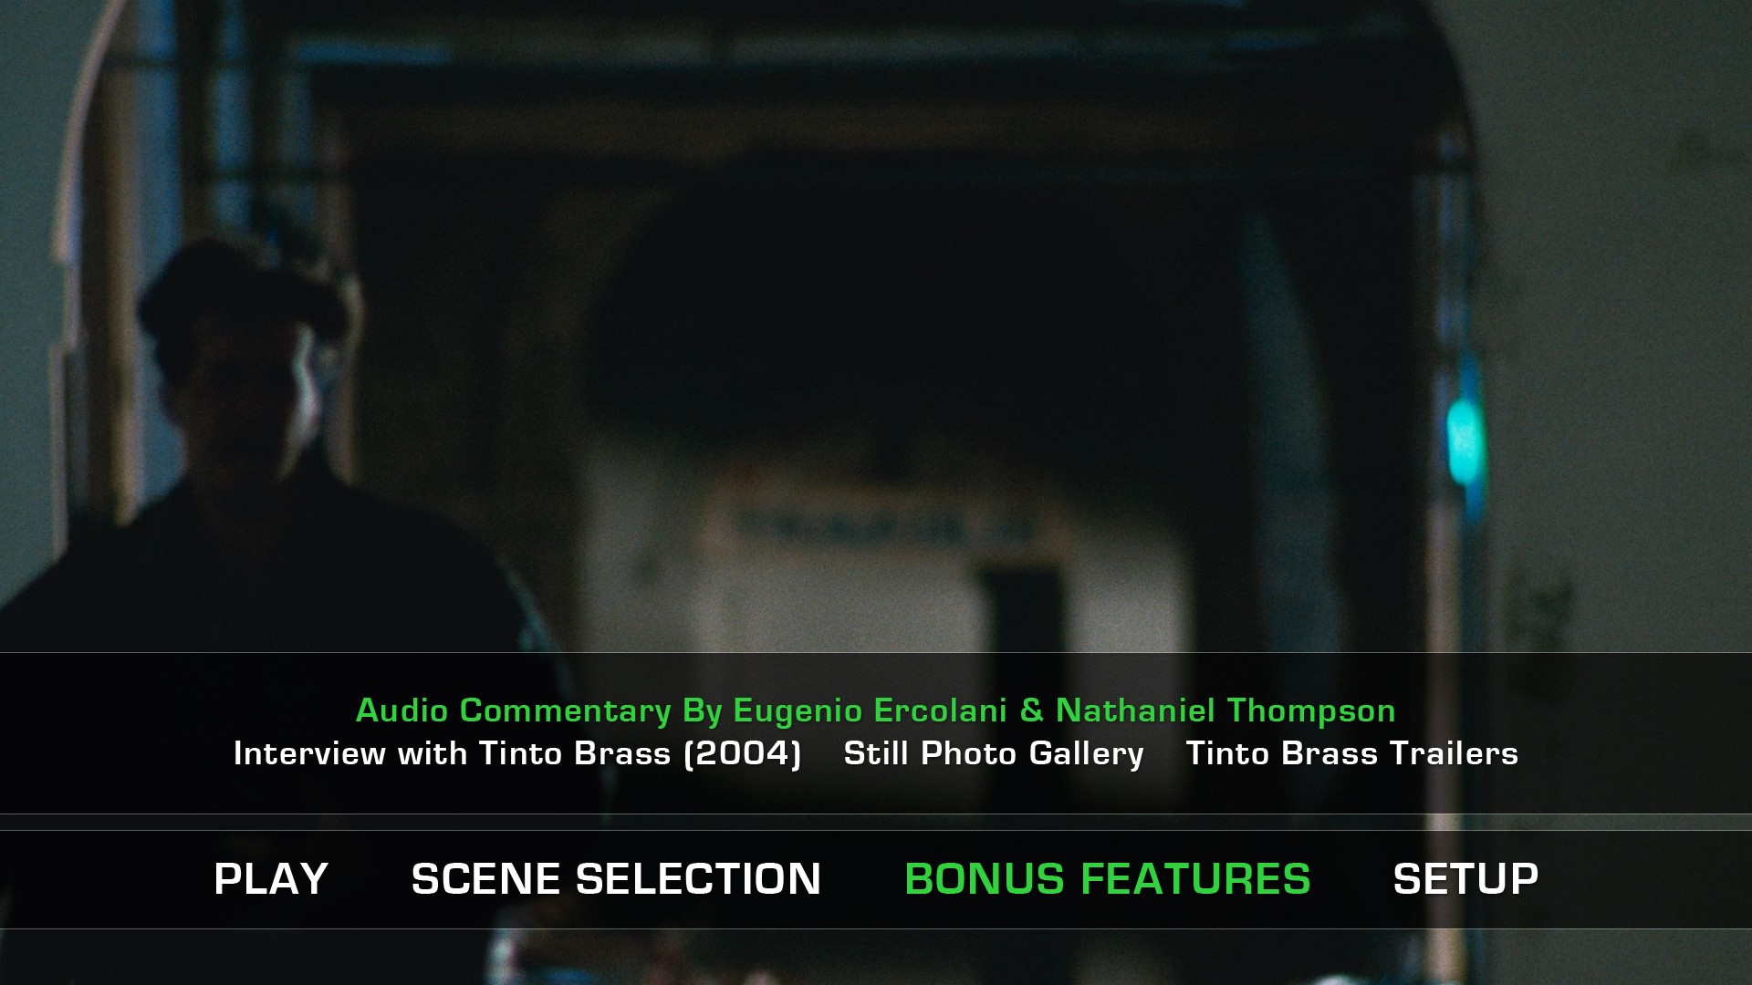Open Interview with Tinto Brass (2004)
Image resolution: width=1752 pixels, height=985 pixels.
coord(517,753)
